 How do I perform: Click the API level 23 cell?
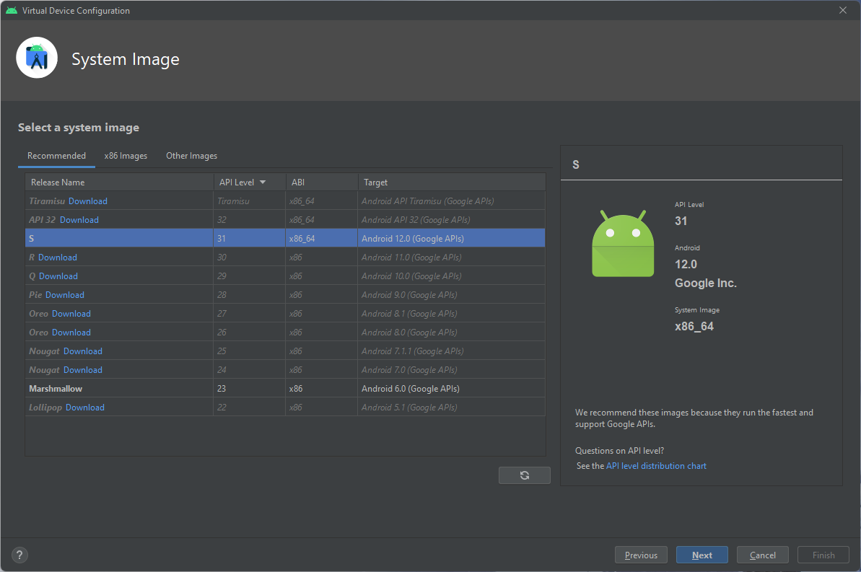pyautogui.click(x=249, y=389)
